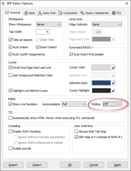Click the TCL tab gear icon
The image size is (131, 171).
tap(114, 13)
